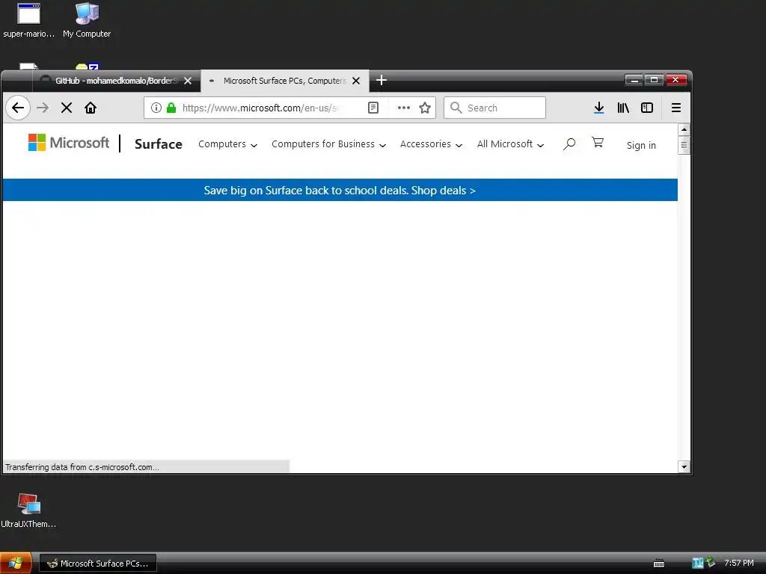This screenshot has width=766, height=574.
Task: Close the Microsoft Surface PCs tab
Action: [x=356, y=81]
